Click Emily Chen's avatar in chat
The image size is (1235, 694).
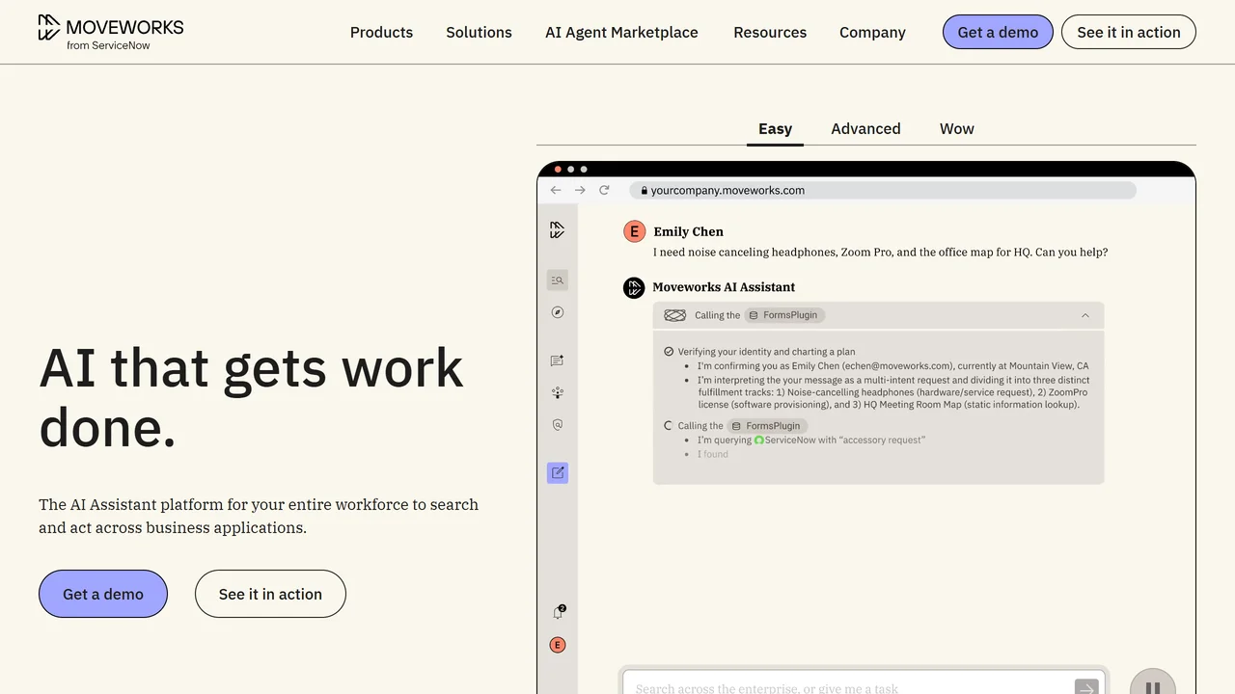tap(634, 231)
